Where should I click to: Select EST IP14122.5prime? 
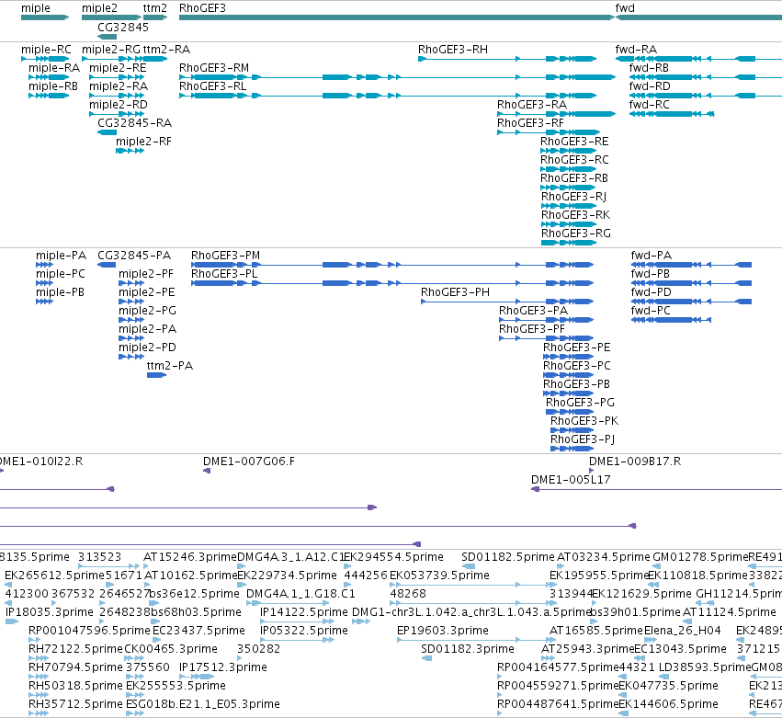click(x=297, y=621)
